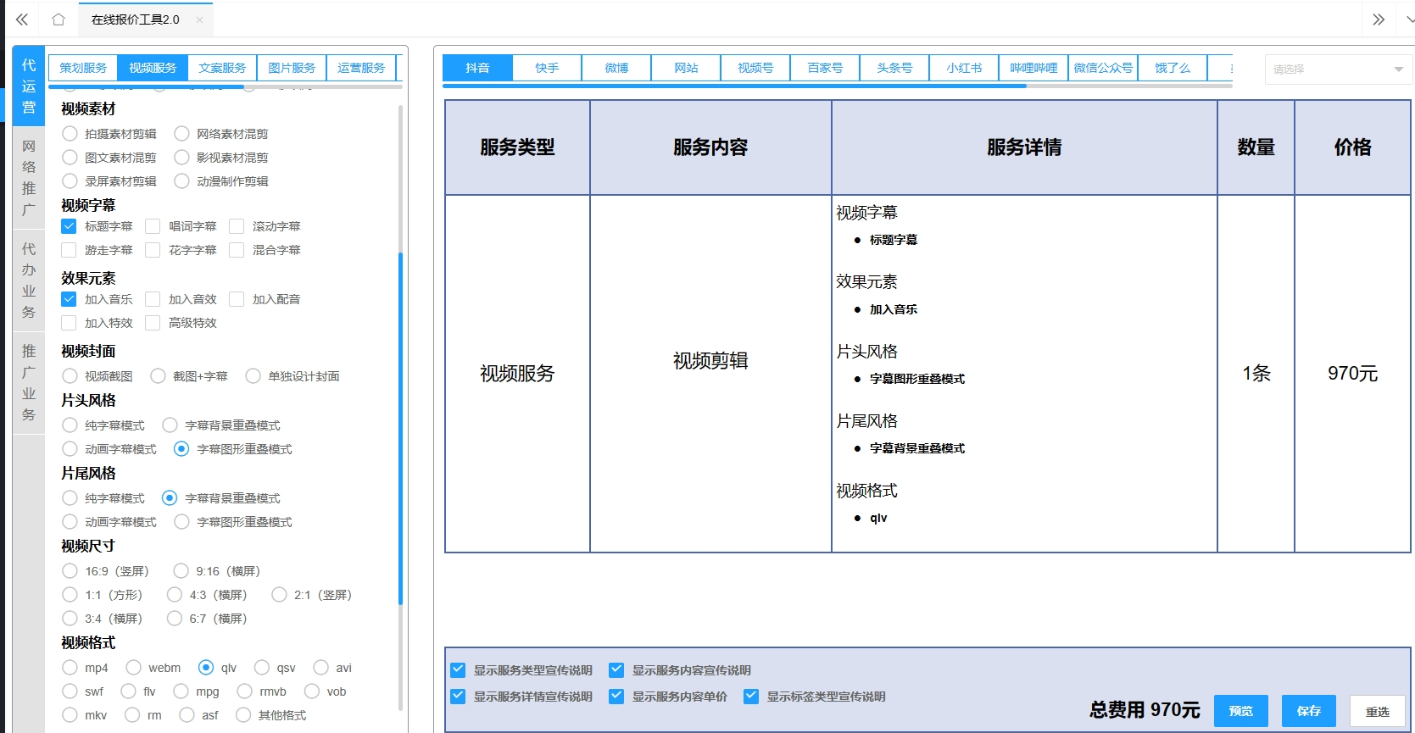Screen dimensions: 1415x733
Task: Toggle 显示服务详情宣传说明 checkbox
Action: point(458,697)
